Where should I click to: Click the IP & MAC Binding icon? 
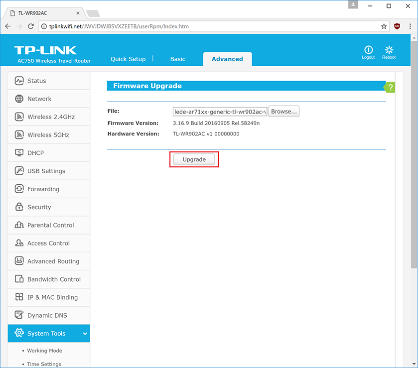pyautogui.click(x=19, y=297)
